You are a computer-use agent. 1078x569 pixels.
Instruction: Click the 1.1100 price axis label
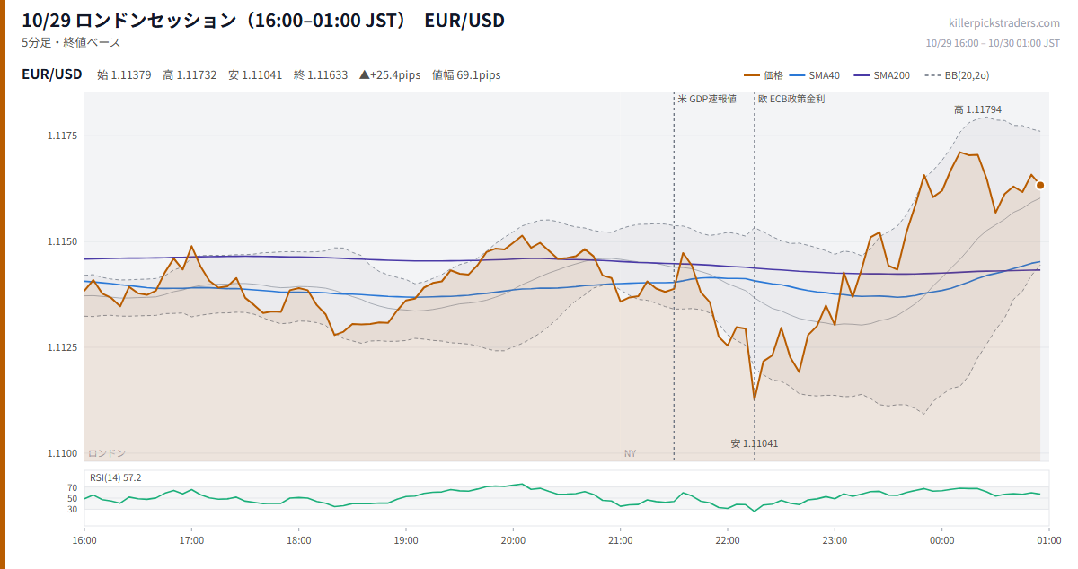click(63, 453)
